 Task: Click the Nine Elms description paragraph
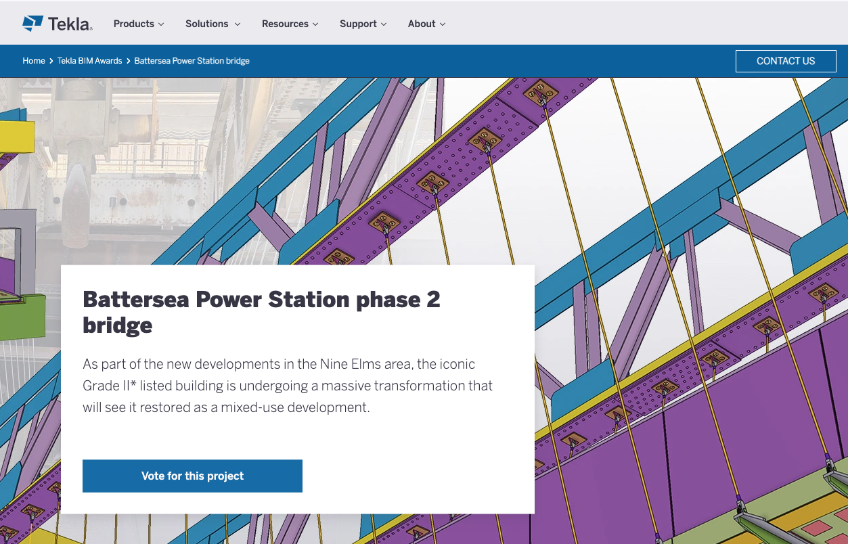pos(288,386)
